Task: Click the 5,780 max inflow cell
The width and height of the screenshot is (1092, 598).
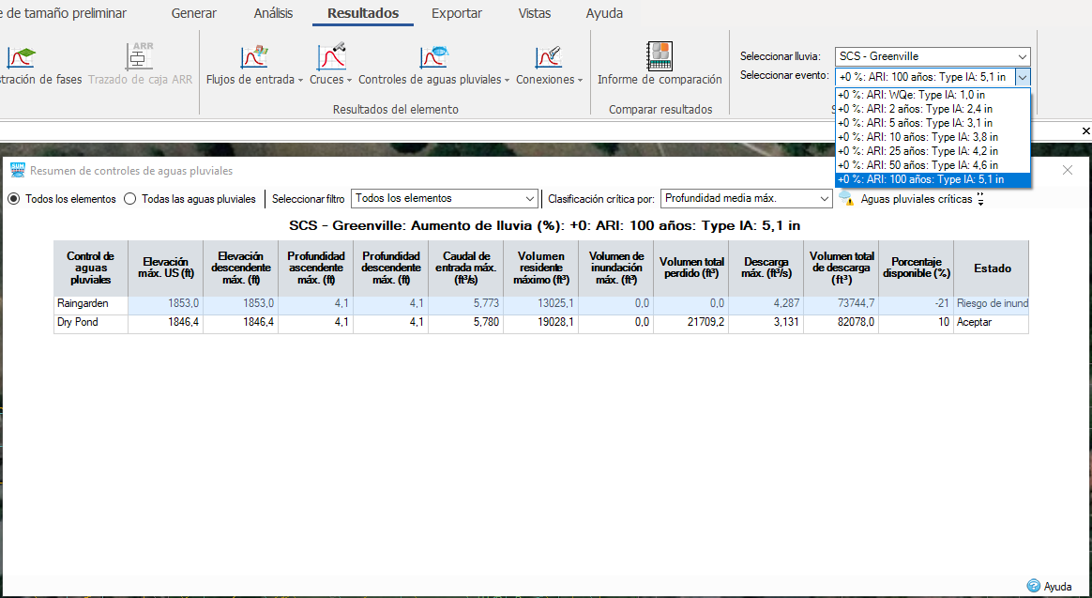Action: click(466, 323)
